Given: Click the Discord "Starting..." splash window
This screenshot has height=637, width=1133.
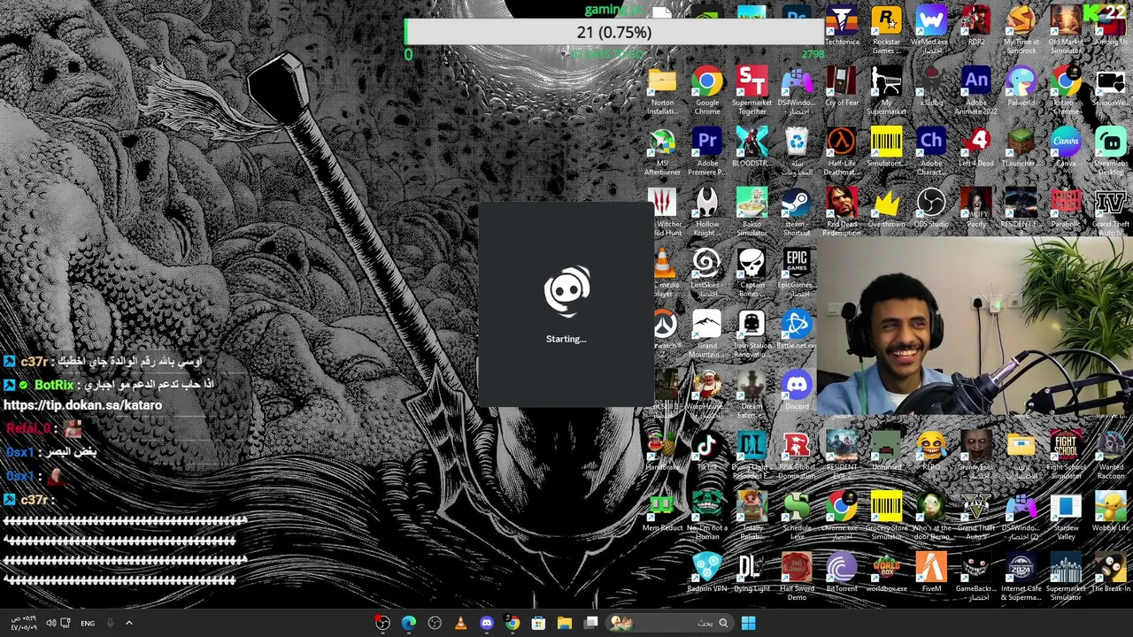Looking at the screenshot, I should 566,305.
